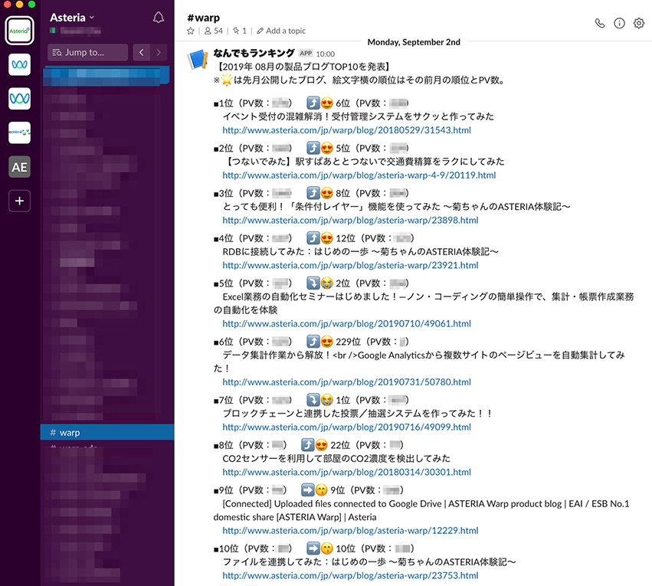The width and height of the screenshot is (652, 586).
Task: Click the third workspace icon above the green logo
Action: point(20,99)
